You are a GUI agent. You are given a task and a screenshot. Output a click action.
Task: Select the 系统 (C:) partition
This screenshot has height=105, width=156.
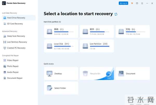(x=61, y=31)
